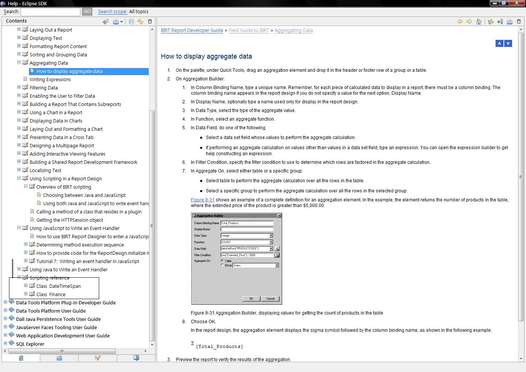Image resolution: width=526 pixels, height=372 pixels.
Task: Click Show in Table of Contents icon
Action: pos(490,22)
